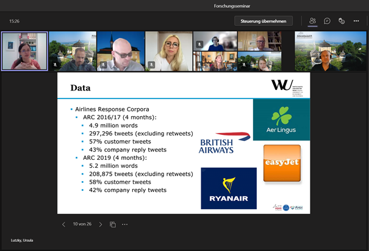Click the Ryanair logo on the slide
The image size is (369, 251).
click(229, 188)
